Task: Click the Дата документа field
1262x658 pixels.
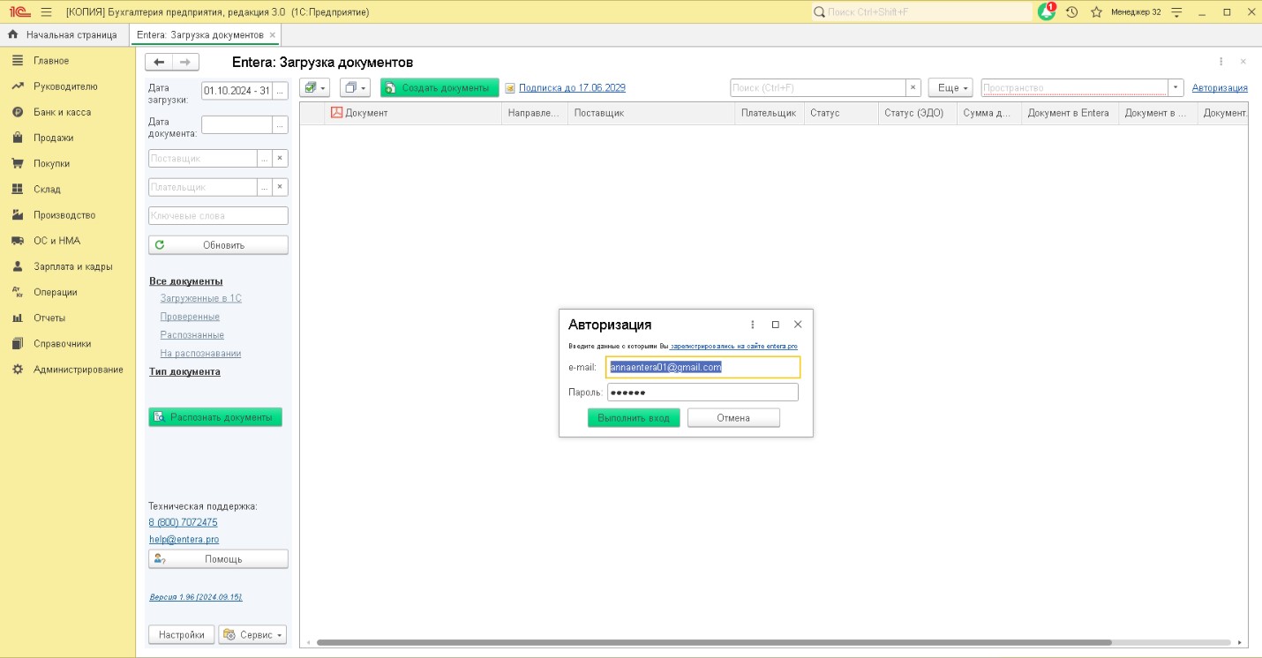Action: 237,124
